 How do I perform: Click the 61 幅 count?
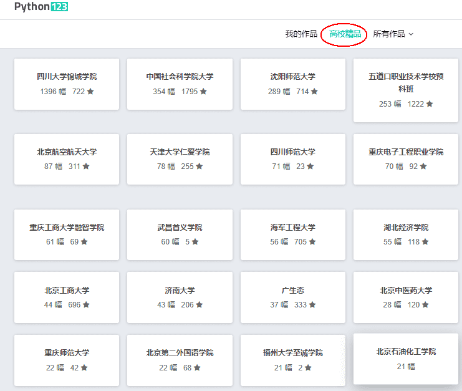pos(55,242)
